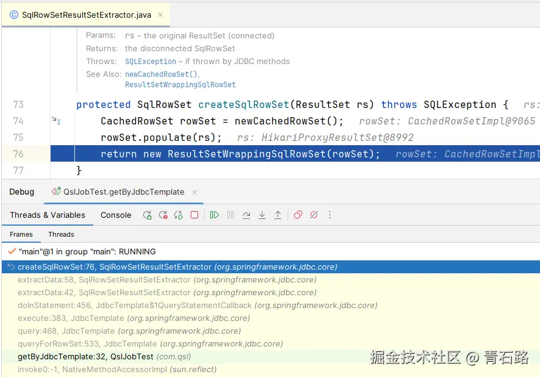Select the SqlRowSetResultSetExtractor.java tab
This screenshot has height=377, width=540.
[x=86, y=15]
